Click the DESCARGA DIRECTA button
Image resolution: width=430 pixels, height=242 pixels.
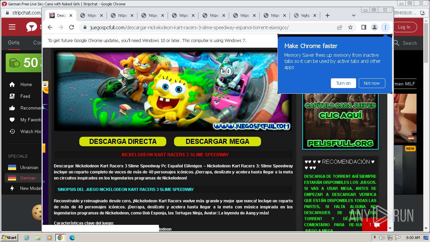pos(123,142)
